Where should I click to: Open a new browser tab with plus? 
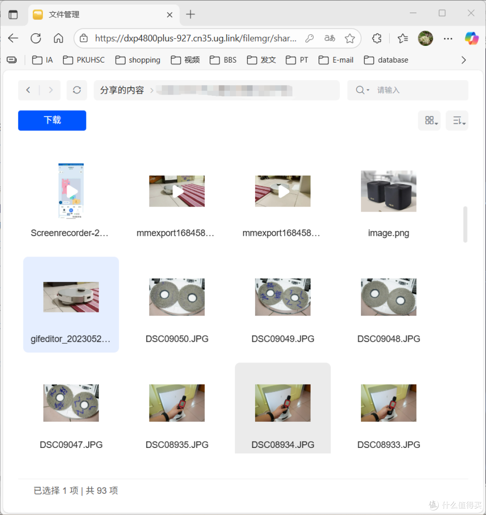coord(190,14)
